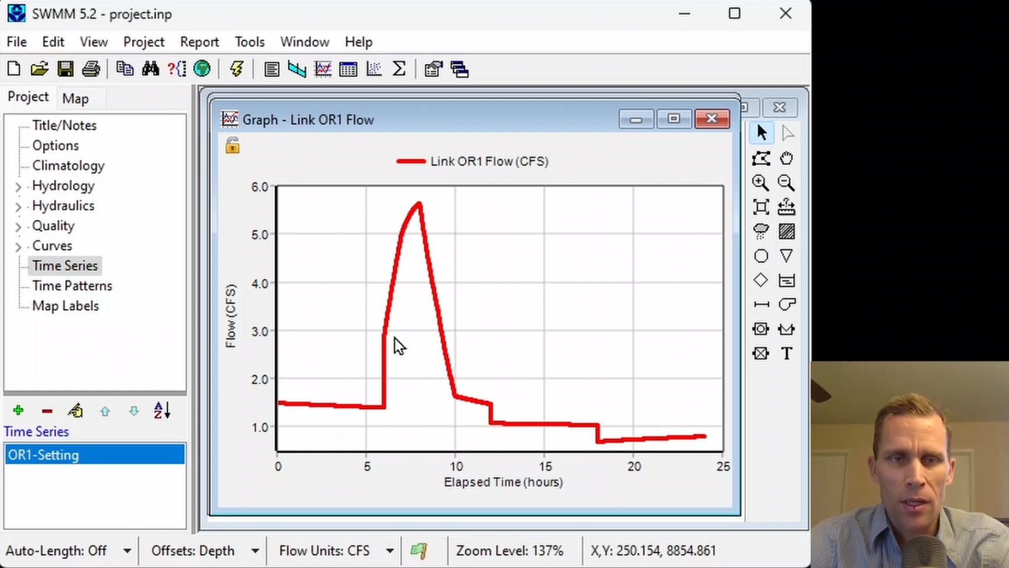Expand the Curves tree node
Screen dimensions: 1009x568
[x=18, y=247]
